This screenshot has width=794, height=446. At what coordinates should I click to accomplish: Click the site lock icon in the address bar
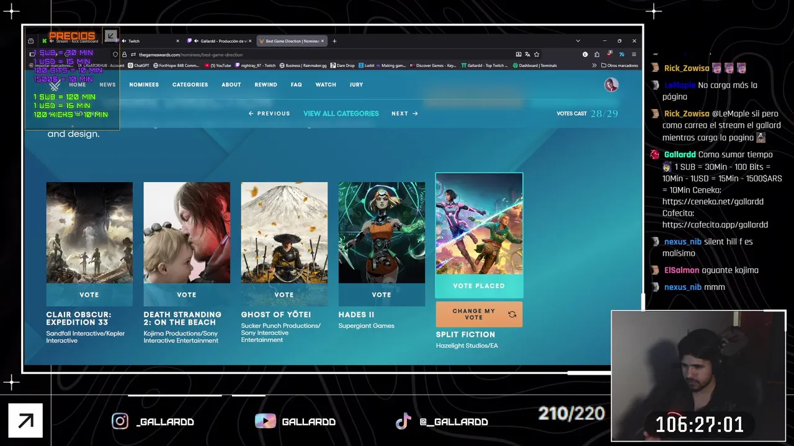124,55
